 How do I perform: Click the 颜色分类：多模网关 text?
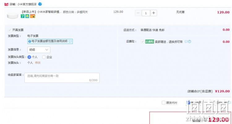pyautogui.click(x=75, y=12)
